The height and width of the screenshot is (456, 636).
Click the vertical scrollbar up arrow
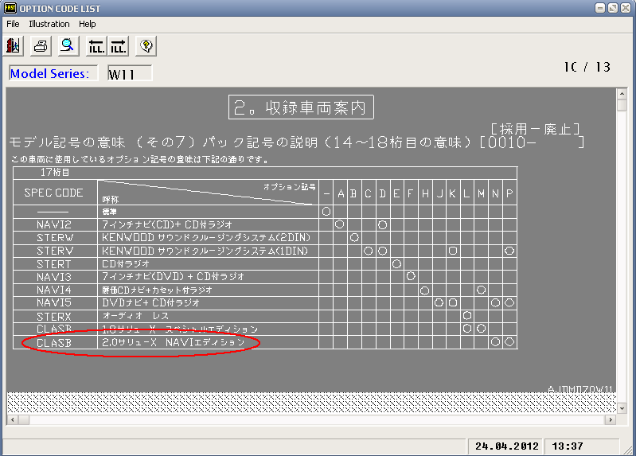point(622,94)
